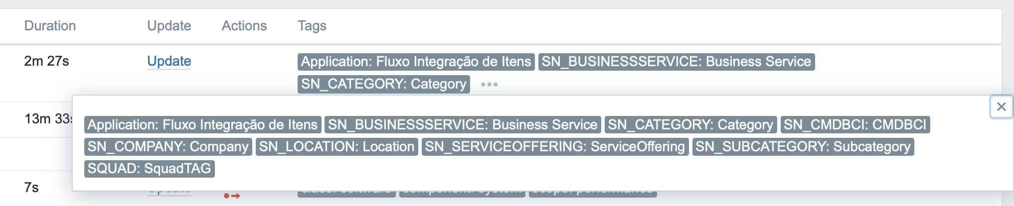Image resolution: width=1014 pixels, height=206 pixels.
Task: Click the three-dots icon after SN_CATEGORY tag
Action: tap(489, 85)
